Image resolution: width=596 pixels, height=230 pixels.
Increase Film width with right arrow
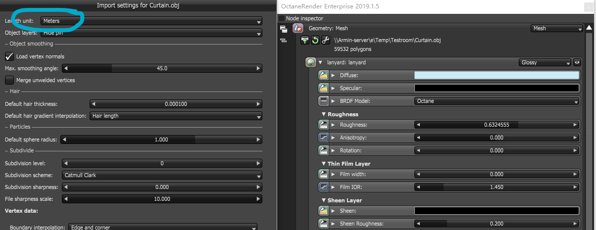(x=576, y=174)
